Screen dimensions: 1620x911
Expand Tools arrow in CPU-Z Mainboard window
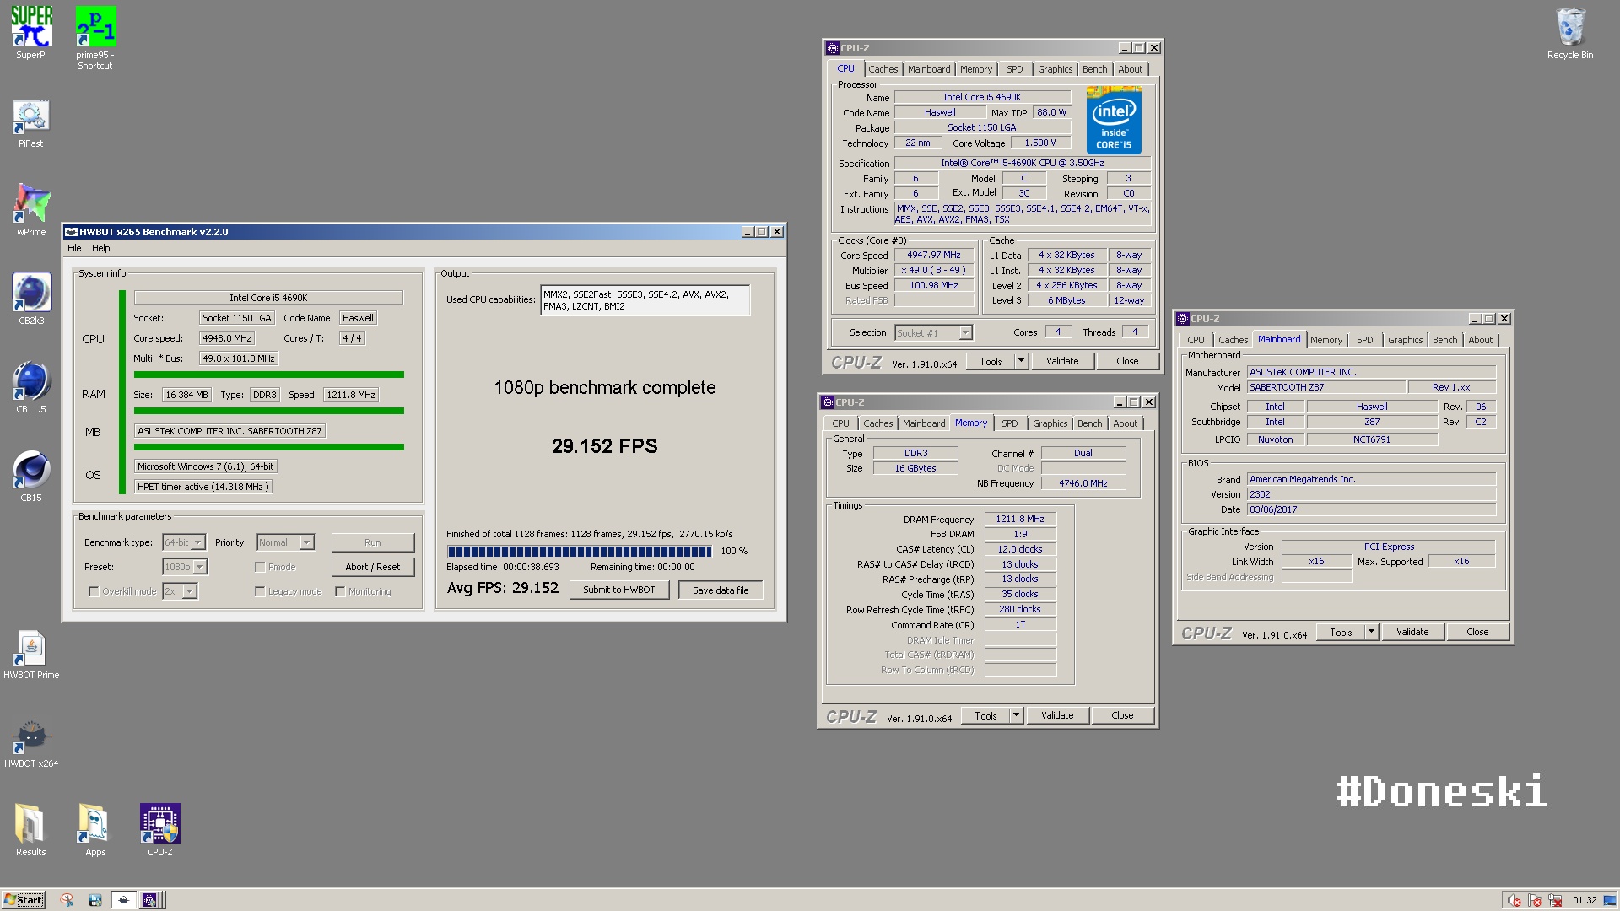1370,632
